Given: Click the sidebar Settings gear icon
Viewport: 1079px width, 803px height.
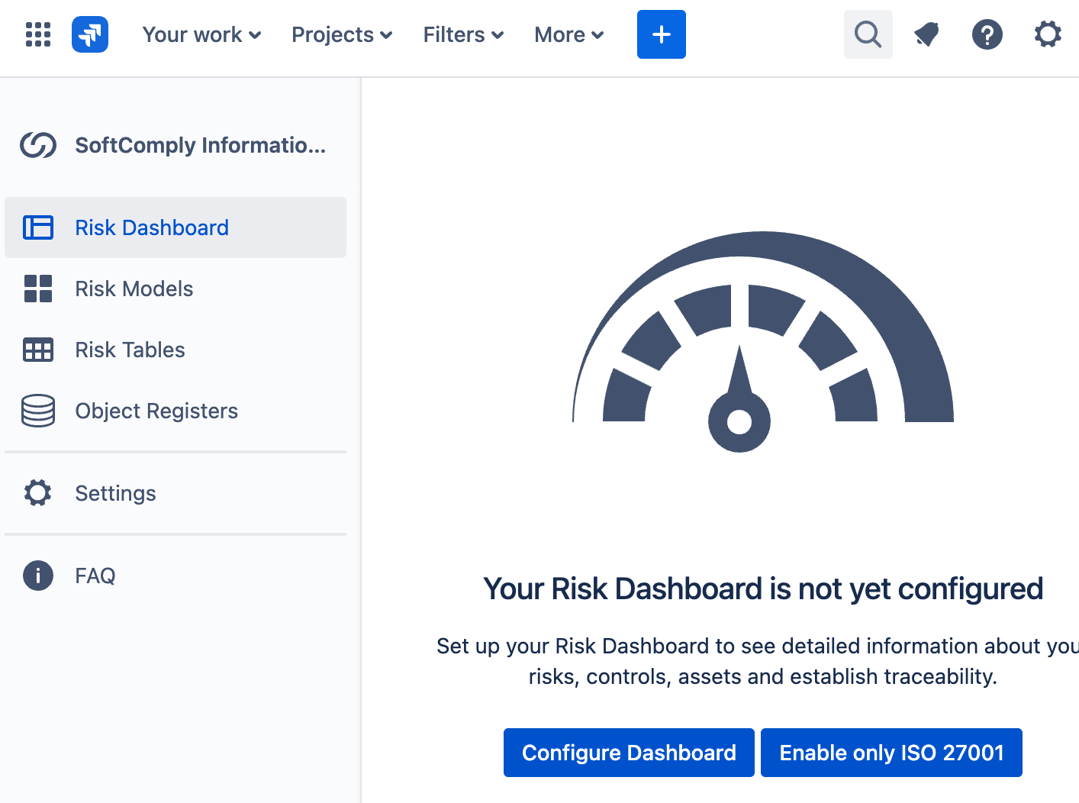Looking at the screenshot, I should tap(38, 493).
